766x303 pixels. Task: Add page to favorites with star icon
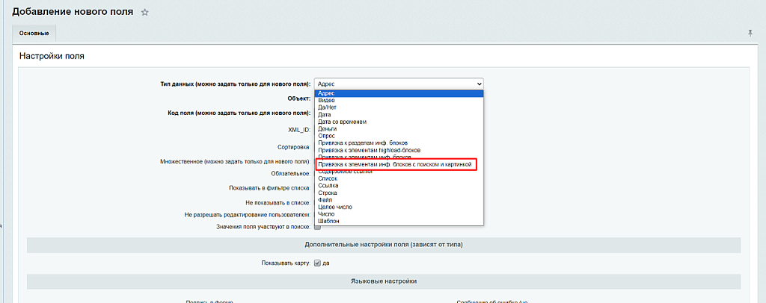click(x=145, y=13)
